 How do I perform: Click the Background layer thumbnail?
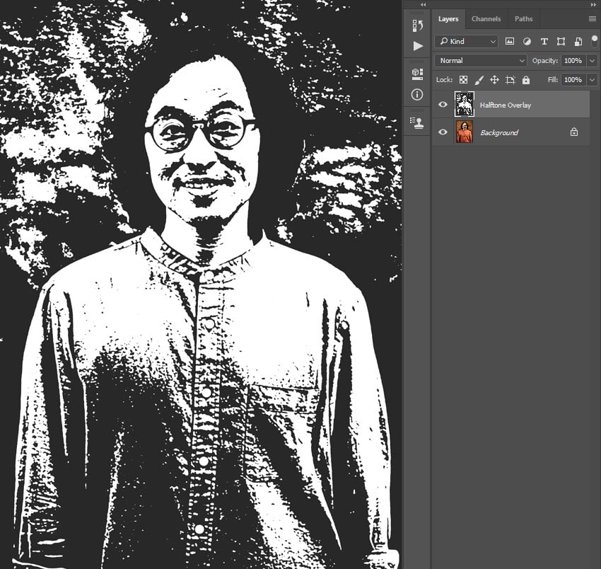[x=465, y=132]
